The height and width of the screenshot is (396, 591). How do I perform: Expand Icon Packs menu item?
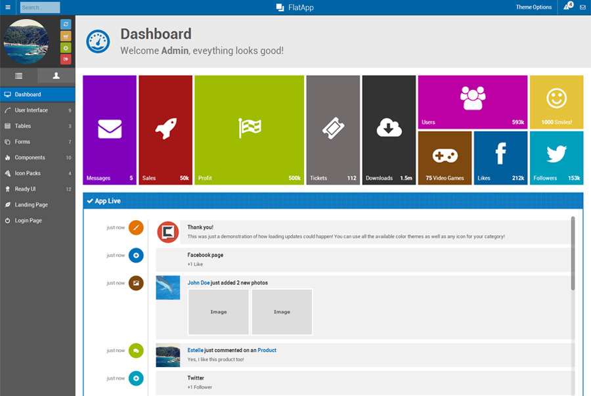pos(37,173)
